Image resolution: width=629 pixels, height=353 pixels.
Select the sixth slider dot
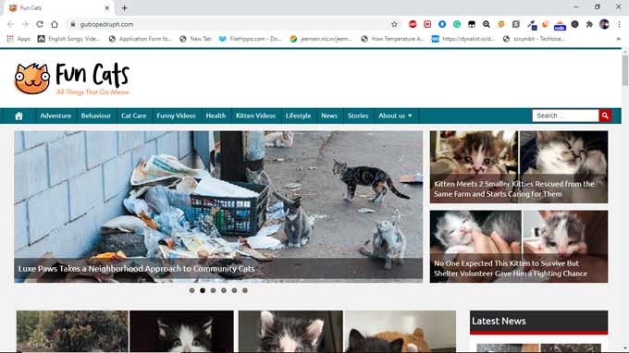pyautogui.click(x=245, y=290)
